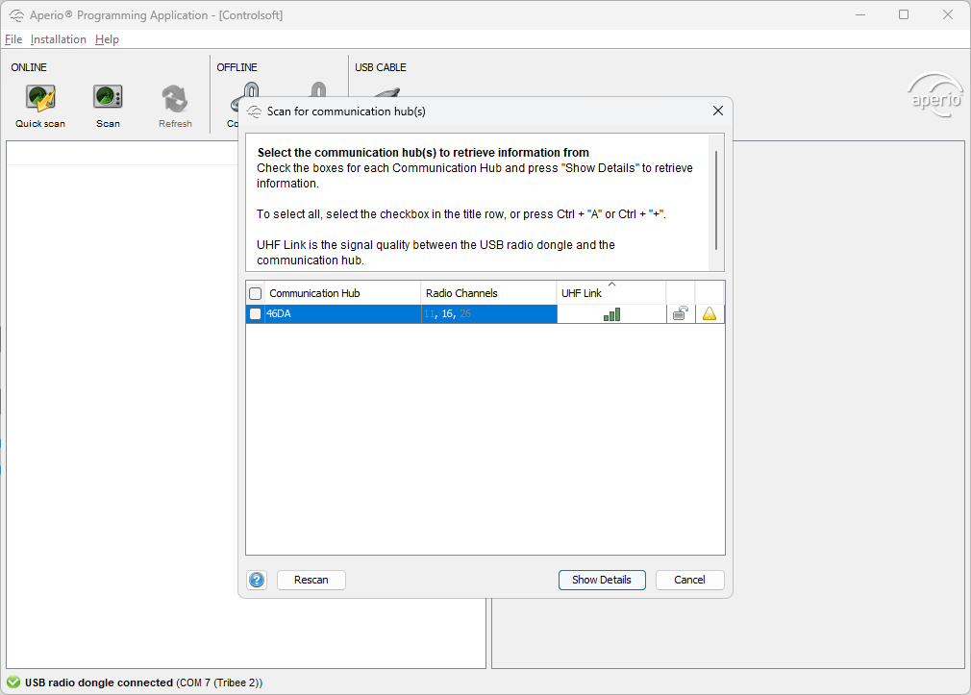Click the Scan radar icon
971x695 pixels.
click(108, 97)
